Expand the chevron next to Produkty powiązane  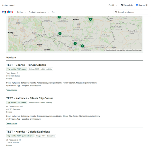[48, 12]
